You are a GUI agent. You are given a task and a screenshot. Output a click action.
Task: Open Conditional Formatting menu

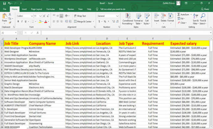pos(128,19)
